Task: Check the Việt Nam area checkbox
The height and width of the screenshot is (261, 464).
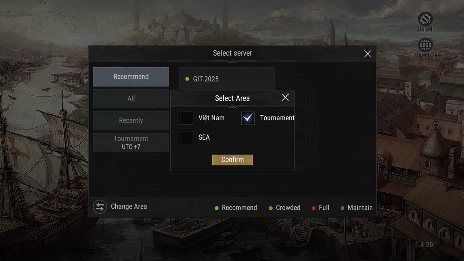Action: click(187, 118)
